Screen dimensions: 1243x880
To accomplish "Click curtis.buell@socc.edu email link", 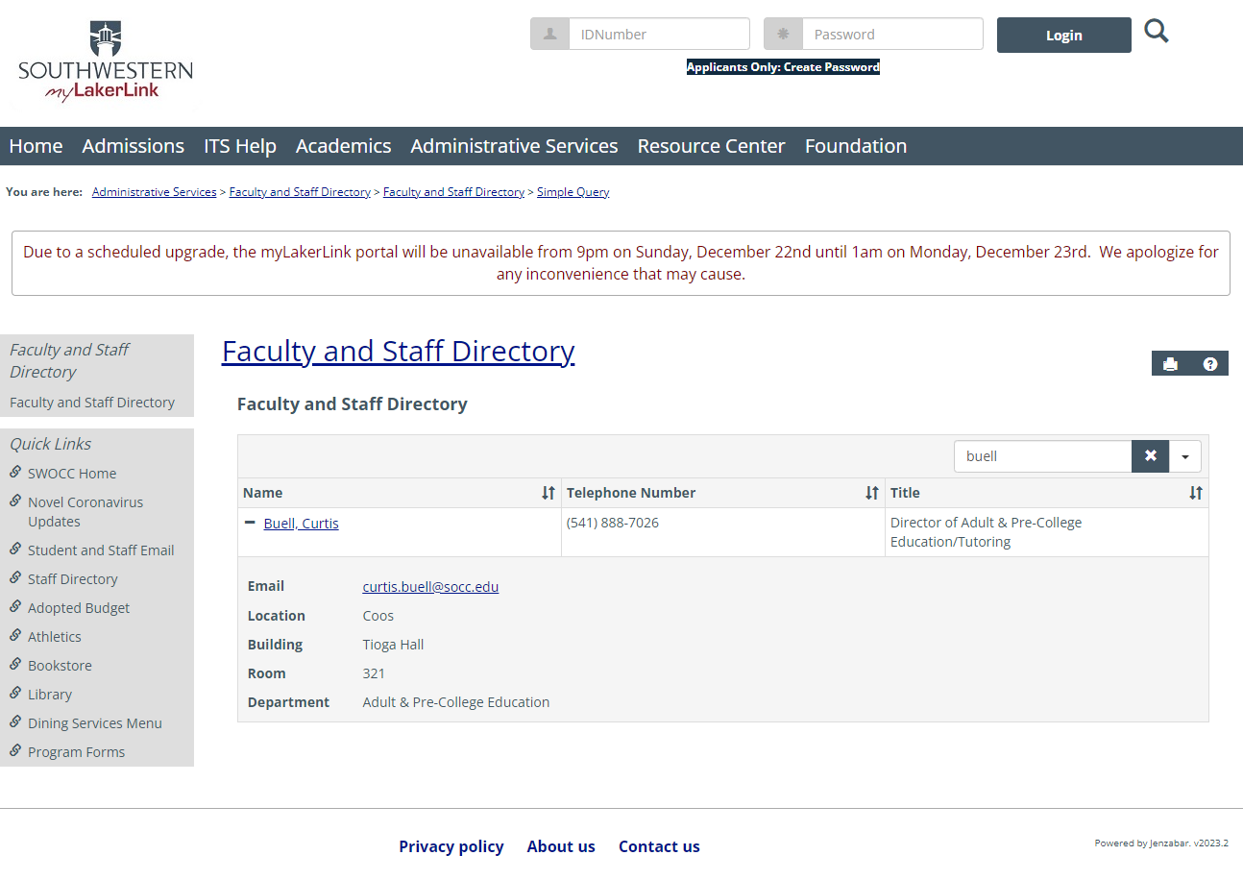I will (x=430, y=586).
